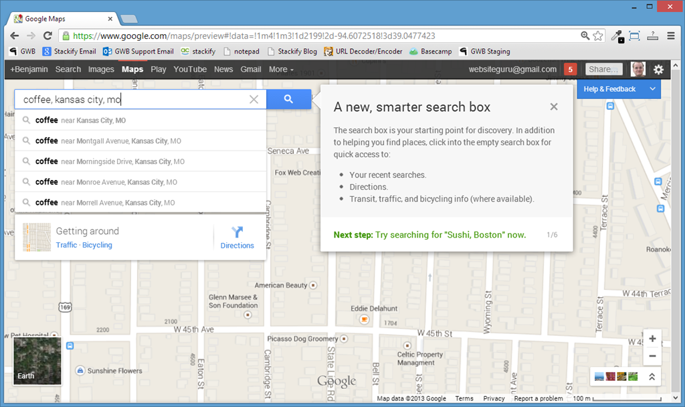Open the profile photo avatar
Image resolution: width=685 pixels, height=407 pixels.
[638, 69]
